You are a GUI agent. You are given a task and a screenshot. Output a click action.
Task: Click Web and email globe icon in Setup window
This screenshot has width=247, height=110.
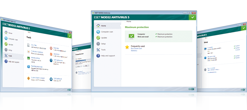coord(205,58)
